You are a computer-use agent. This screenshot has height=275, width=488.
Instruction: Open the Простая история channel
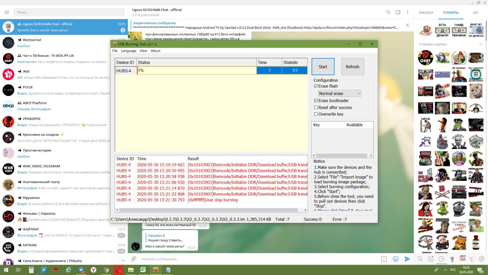click(64, 153)
